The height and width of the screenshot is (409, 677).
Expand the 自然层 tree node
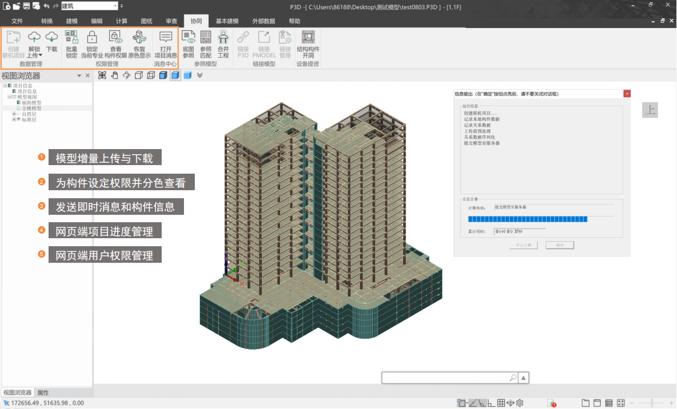[x=14, y=114]
